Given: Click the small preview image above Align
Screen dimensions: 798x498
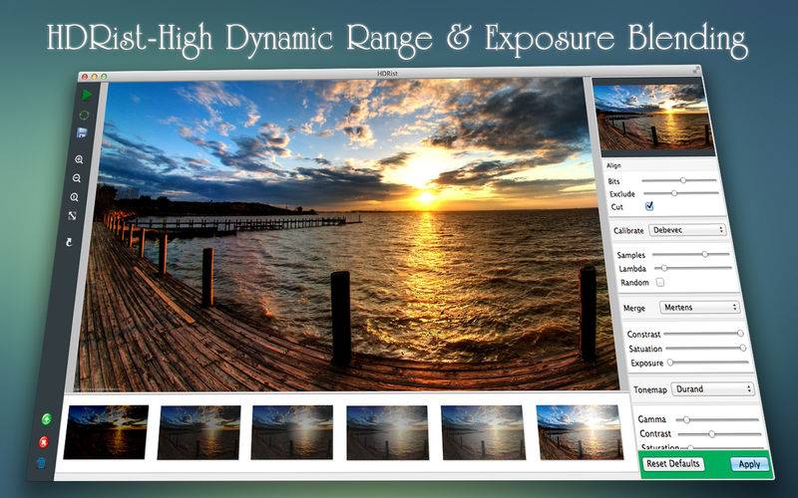Looking at the screenshot, I should pos(654,118).
